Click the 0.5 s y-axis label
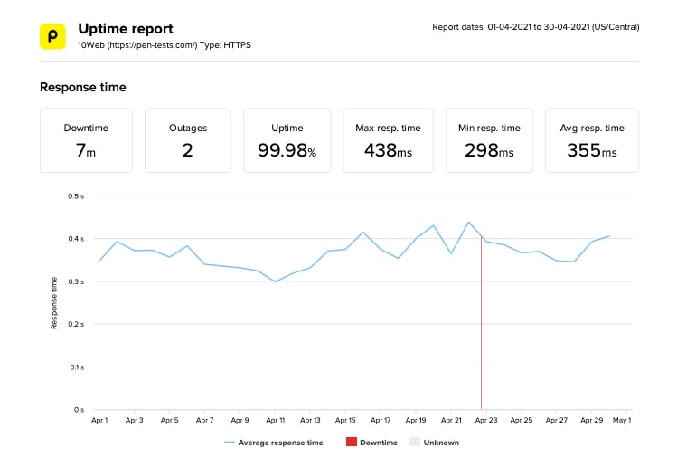 click(x=76, y=195)
